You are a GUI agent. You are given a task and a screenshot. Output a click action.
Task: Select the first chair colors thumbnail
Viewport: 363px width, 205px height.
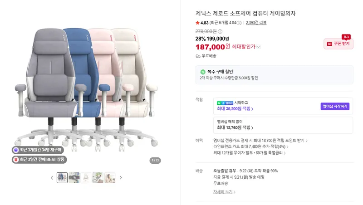[62, 178]
